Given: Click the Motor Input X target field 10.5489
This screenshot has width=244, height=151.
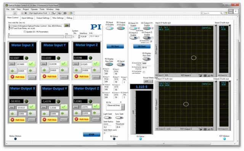Looking at the screenshot, I should [21, 64].
